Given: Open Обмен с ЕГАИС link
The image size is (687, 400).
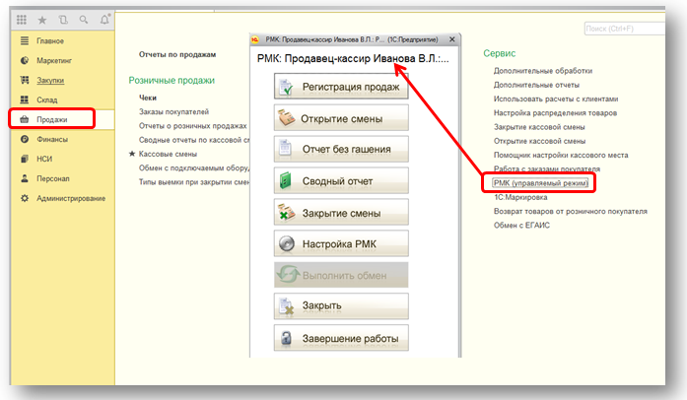Looking at the screenshot, I should click(x=521, y=226).
